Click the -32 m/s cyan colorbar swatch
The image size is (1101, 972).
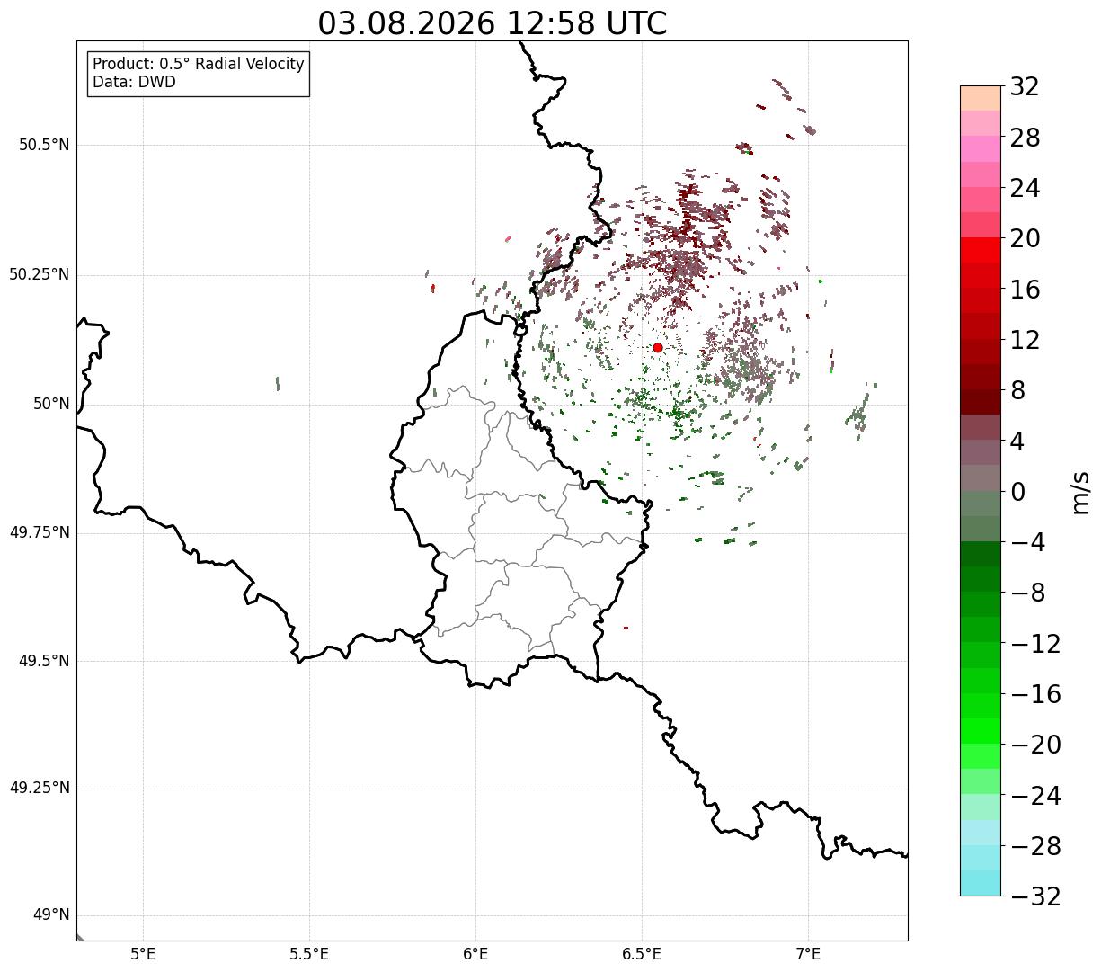point(980,883)
